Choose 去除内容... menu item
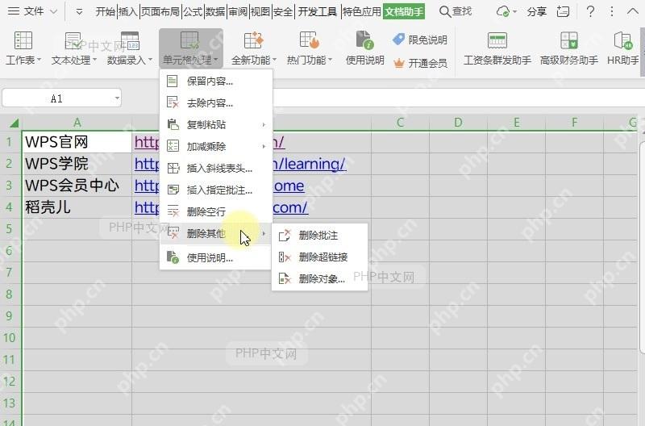The width and height of the screenshot is (645, 426). 216,103
